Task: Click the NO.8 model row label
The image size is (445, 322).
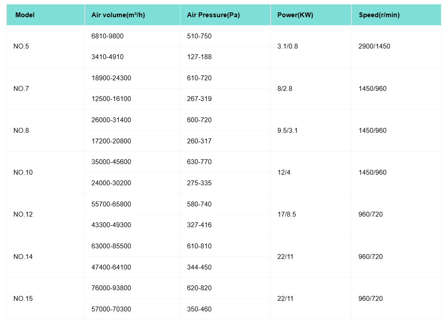Action: point(21,131)
